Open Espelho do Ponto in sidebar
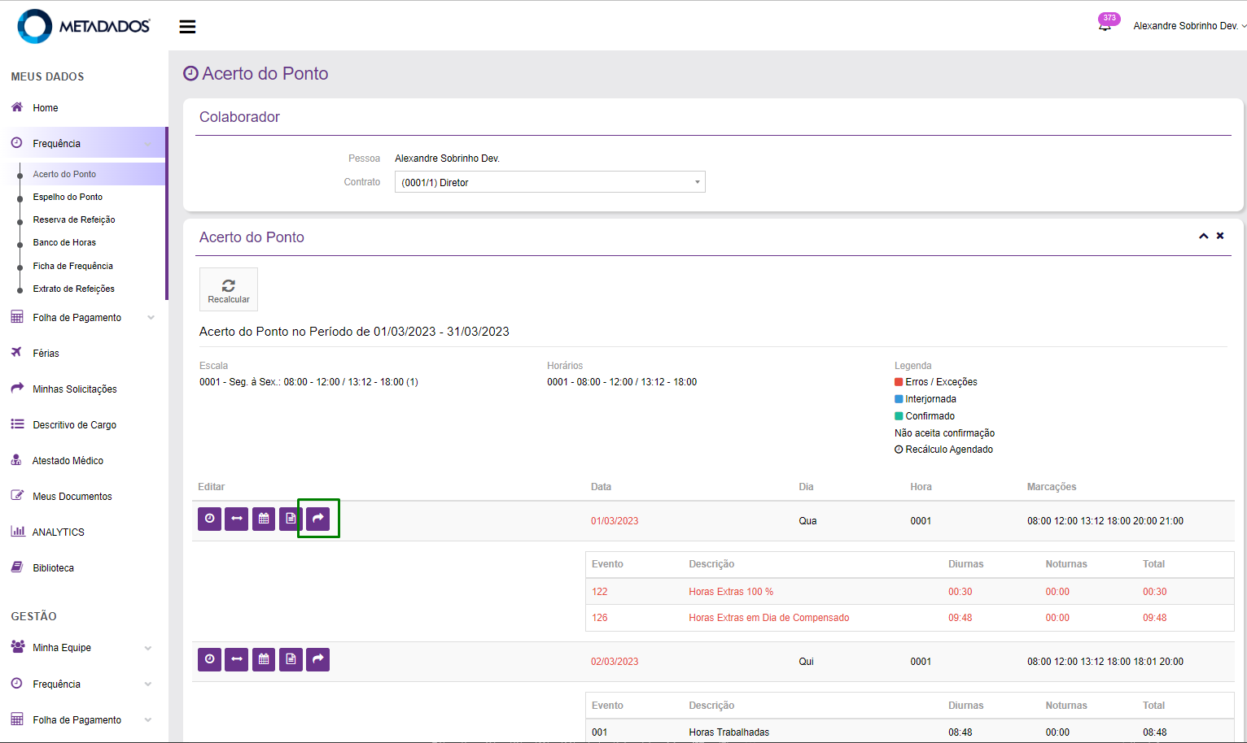Image resolution: width=1247 pixels, height=743 pixels. point(68,197)
